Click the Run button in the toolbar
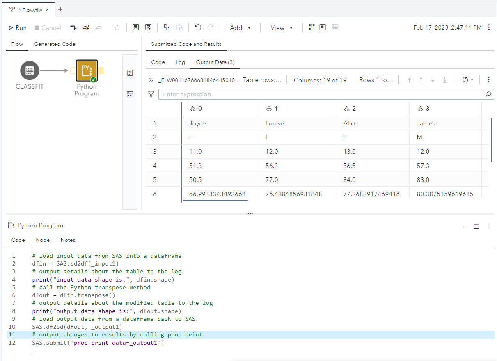497x361 pixels. (18, 28)
